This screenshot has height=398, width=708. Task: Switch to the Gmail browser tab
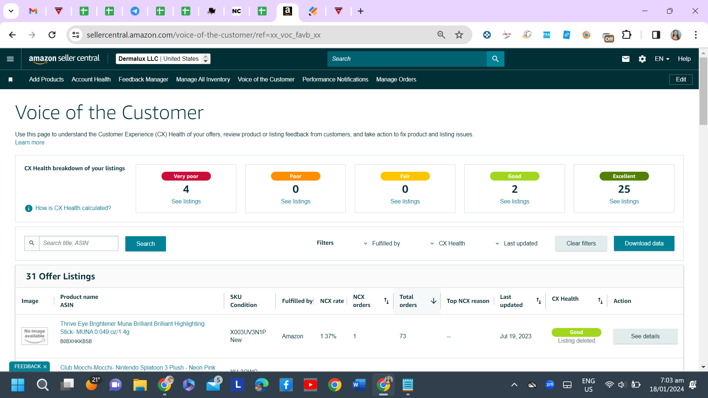coord(33,11)
